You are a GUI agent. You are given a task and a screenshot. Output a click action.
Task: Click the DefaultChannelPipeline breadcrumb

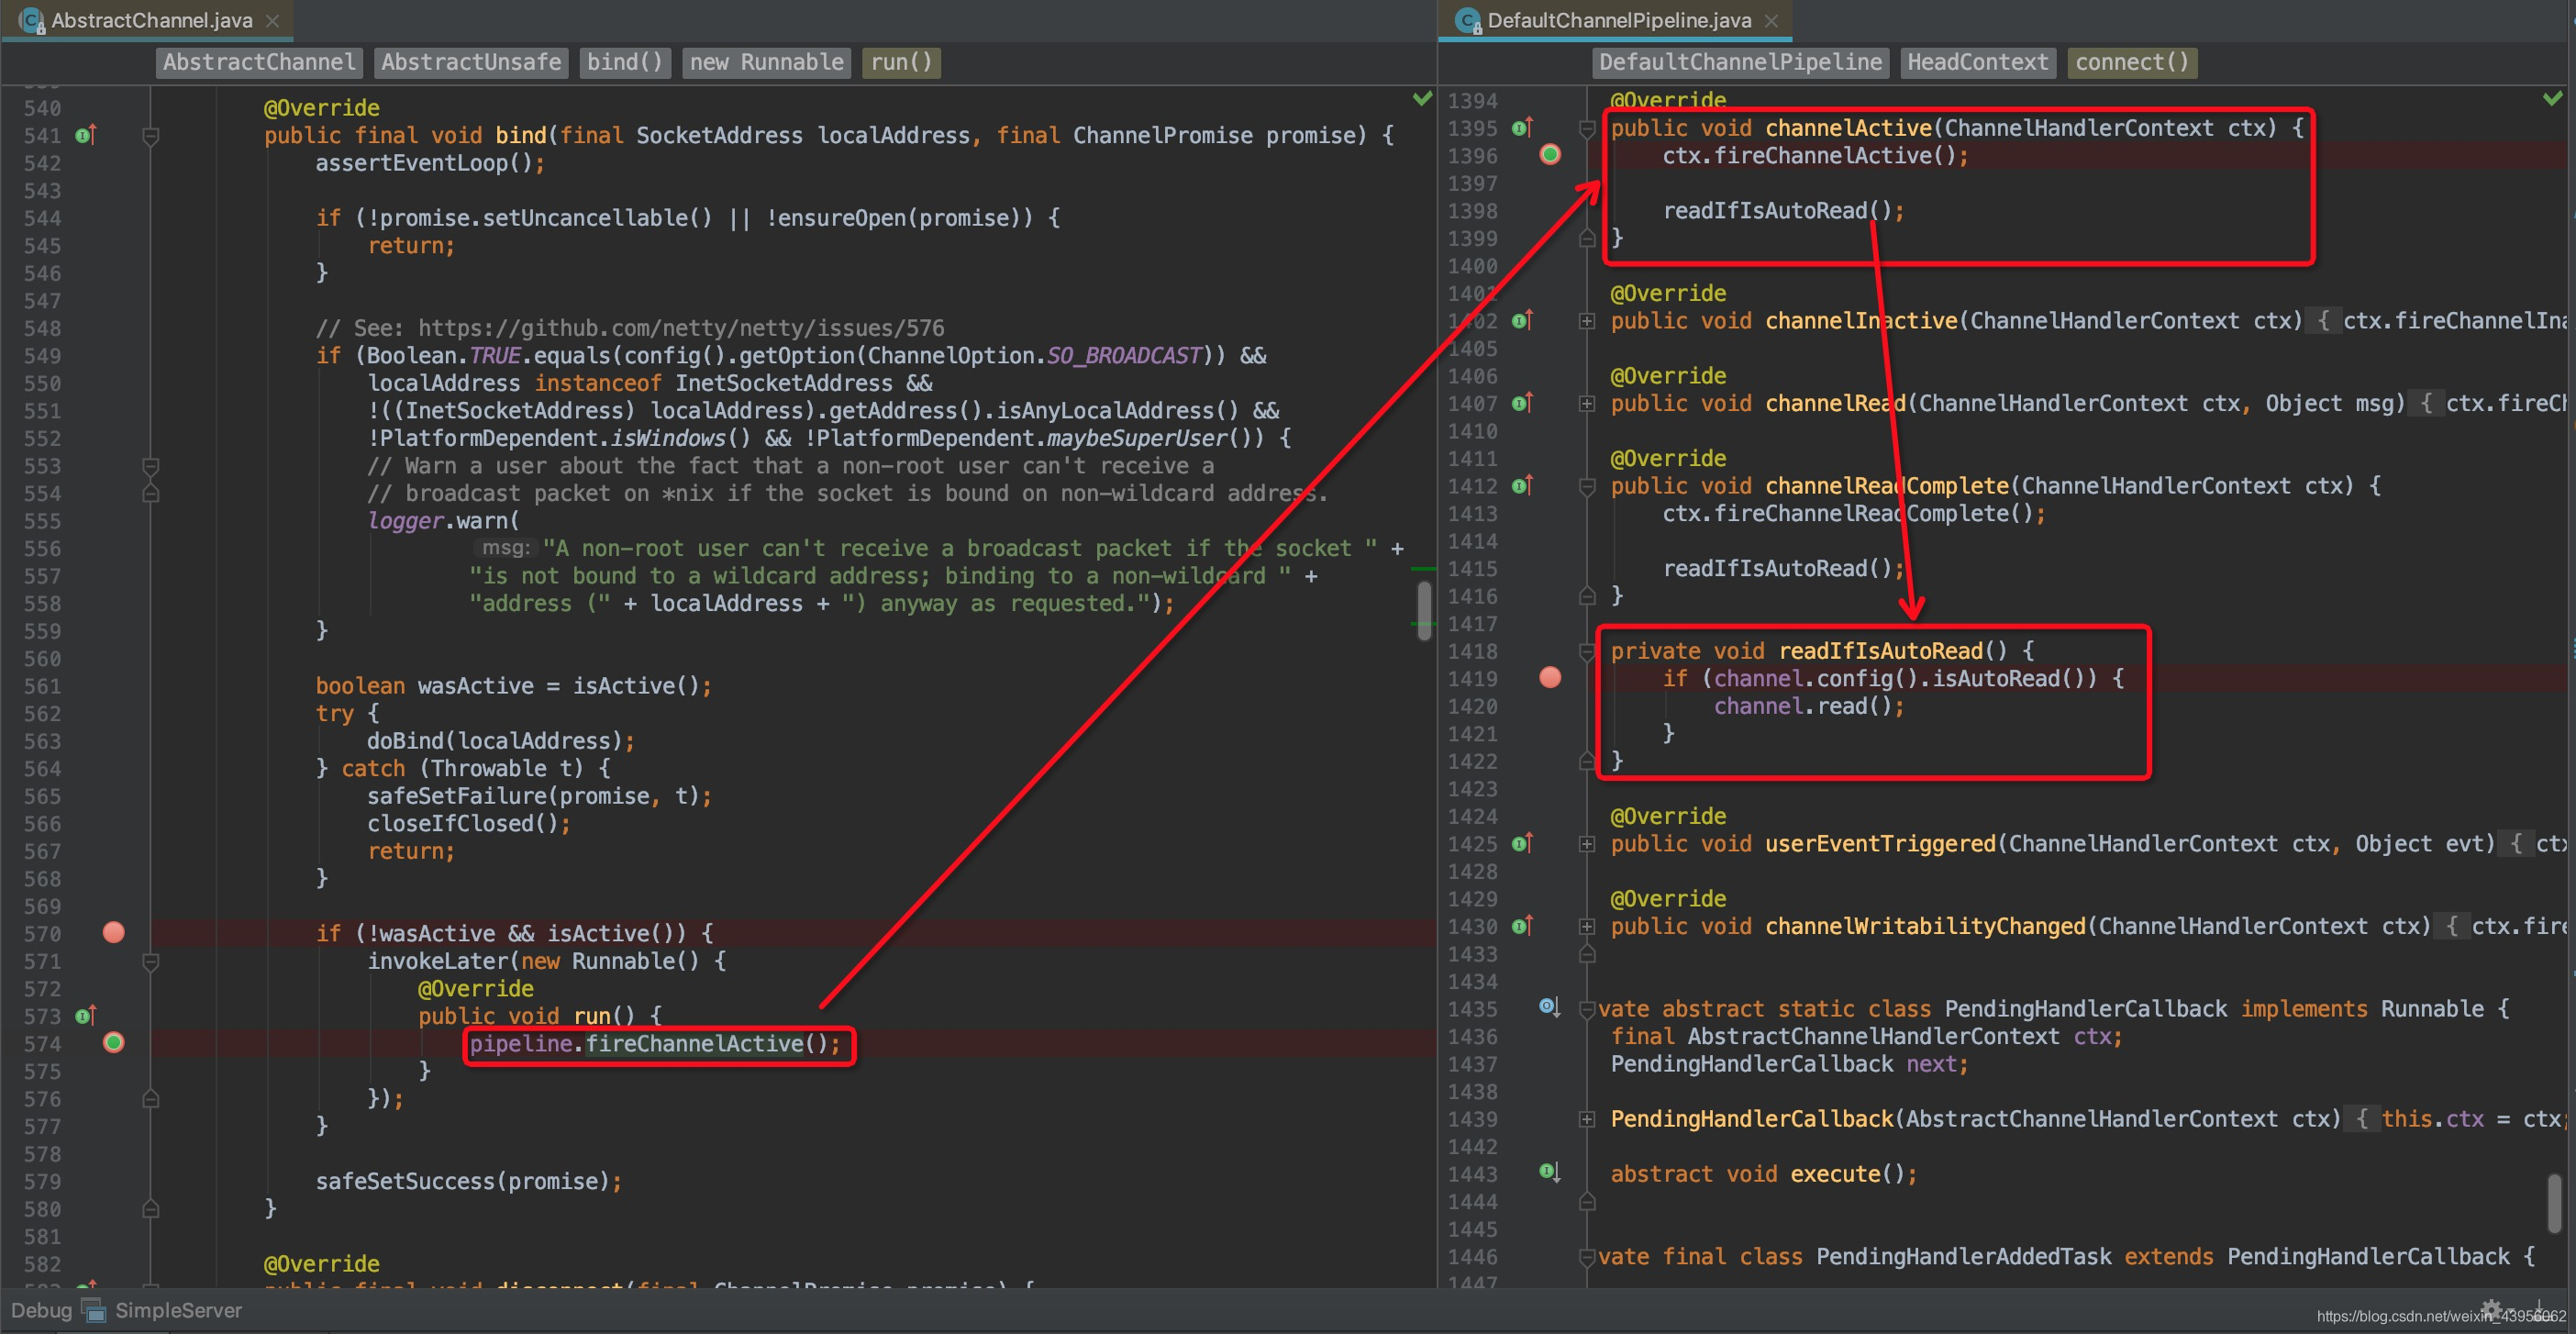pos(1740,62)
